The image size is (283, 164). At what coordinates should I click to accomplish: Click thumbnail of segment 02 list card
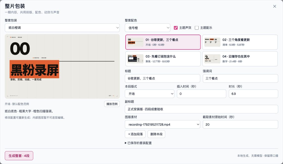pyautogui.click(x=212, y=42)
